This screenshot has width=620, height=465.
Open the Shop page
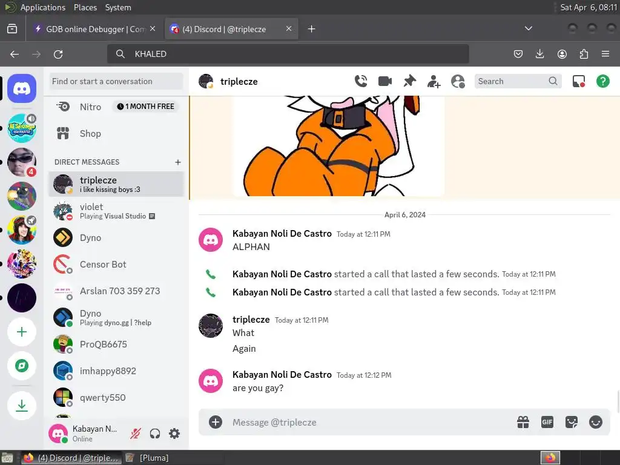(x=116, y=134)
